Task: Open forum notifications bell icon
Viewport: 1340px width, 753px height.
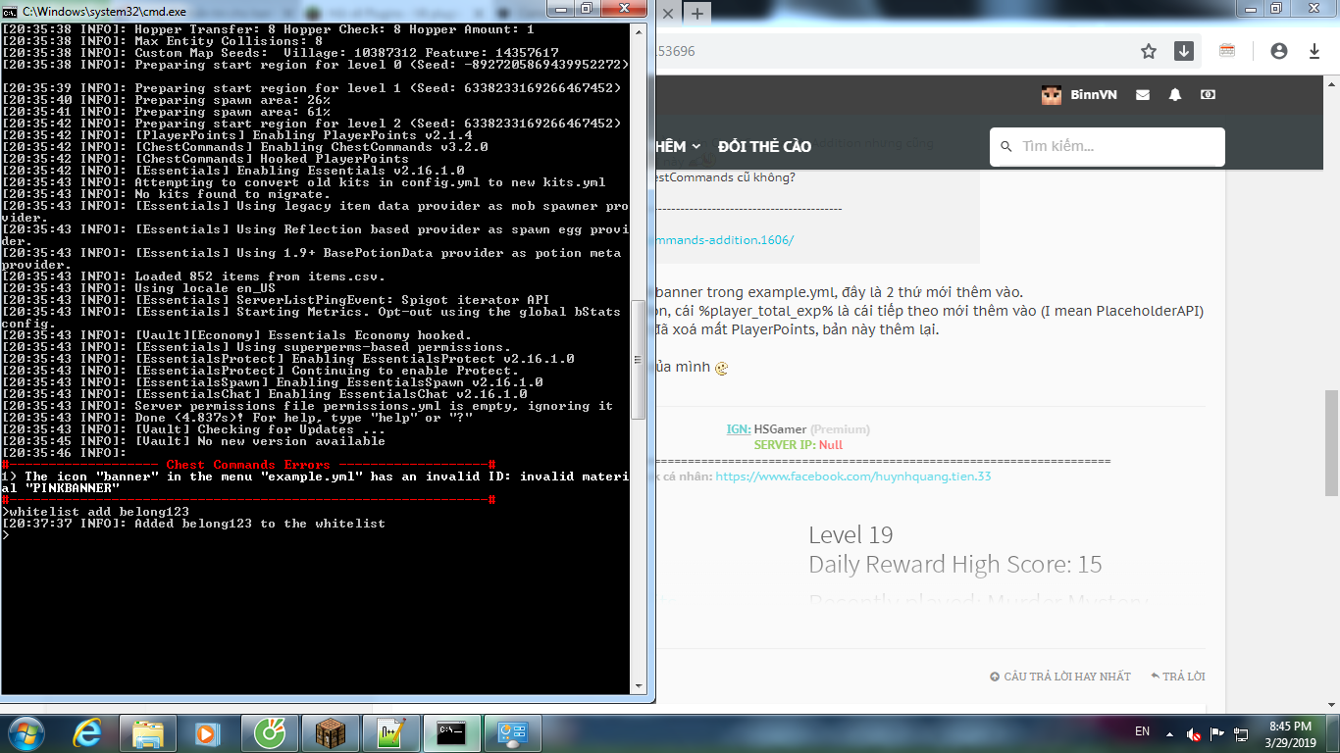Action: (x=1175, y=95)
